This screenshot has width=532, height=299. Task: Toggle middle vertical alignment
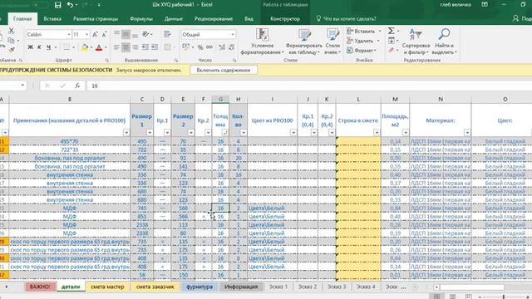pos(126,34)
